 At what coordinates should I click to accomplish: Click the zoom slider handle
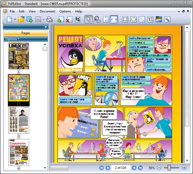169,168
